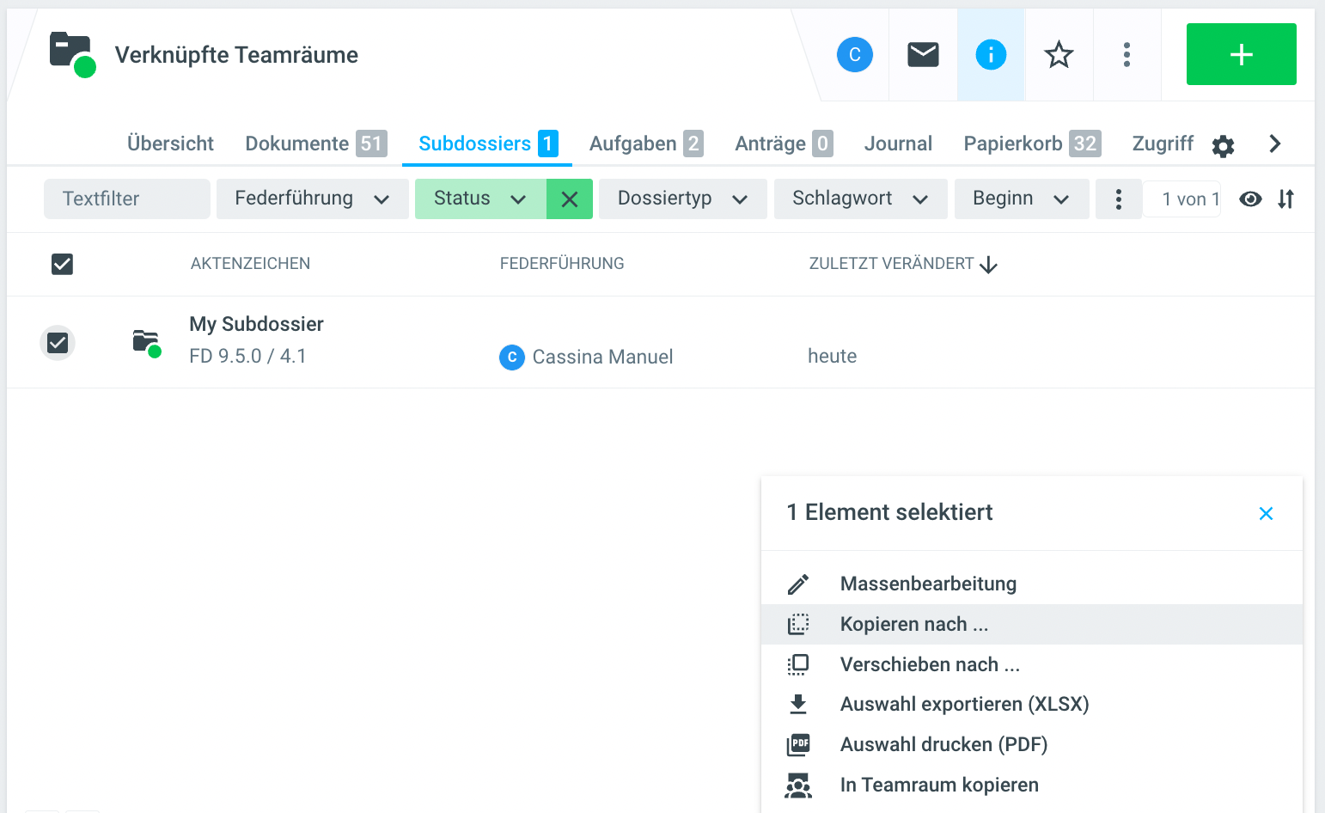Image resolution: width=1325 pixels, height=813 pixels.
Task: Toggle column visibility eye icon
Action: point(1250,199)
